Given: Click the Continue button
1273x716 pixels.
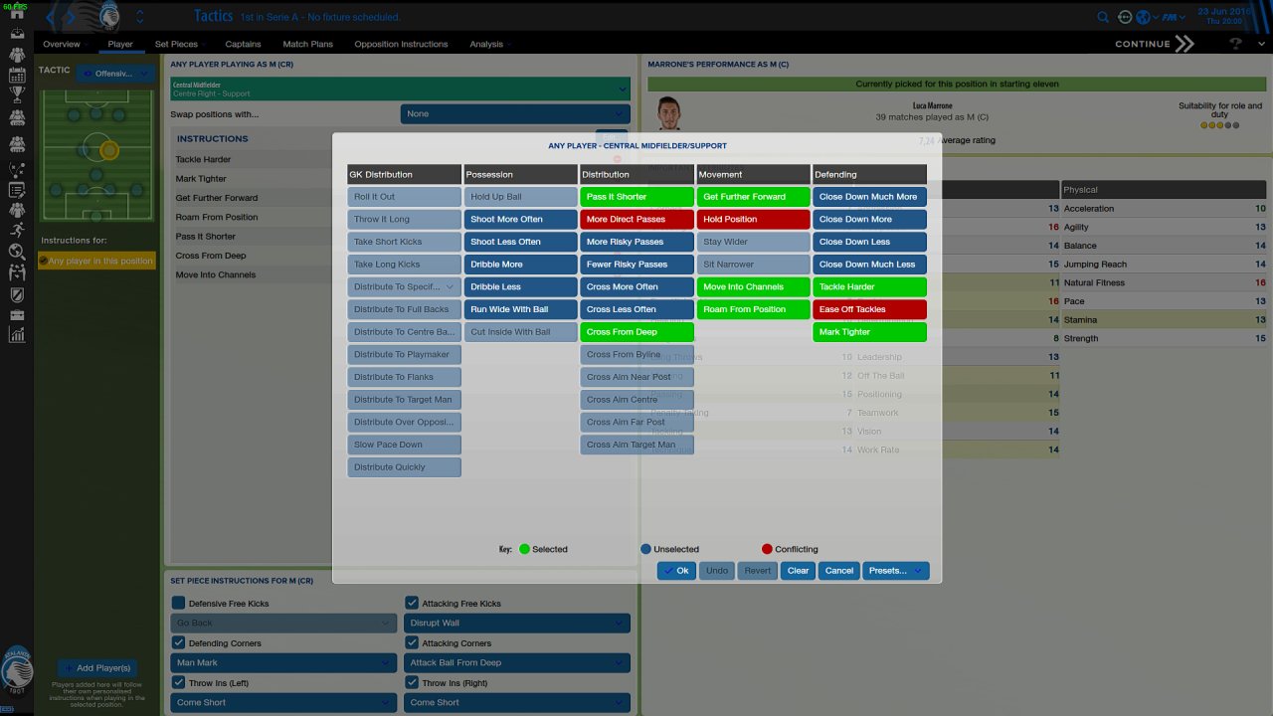Looking at the screenshot, I should click(x=1154, y=44).
